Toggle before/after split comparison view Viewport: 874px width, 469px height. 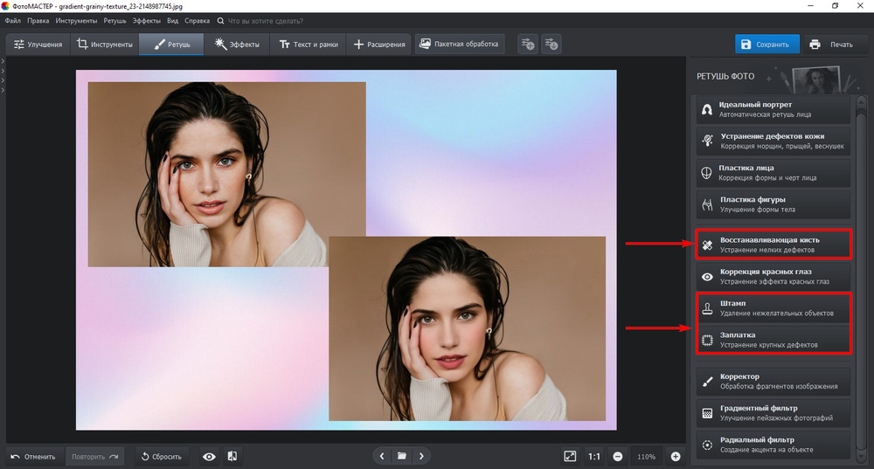(x=232, y=456)
